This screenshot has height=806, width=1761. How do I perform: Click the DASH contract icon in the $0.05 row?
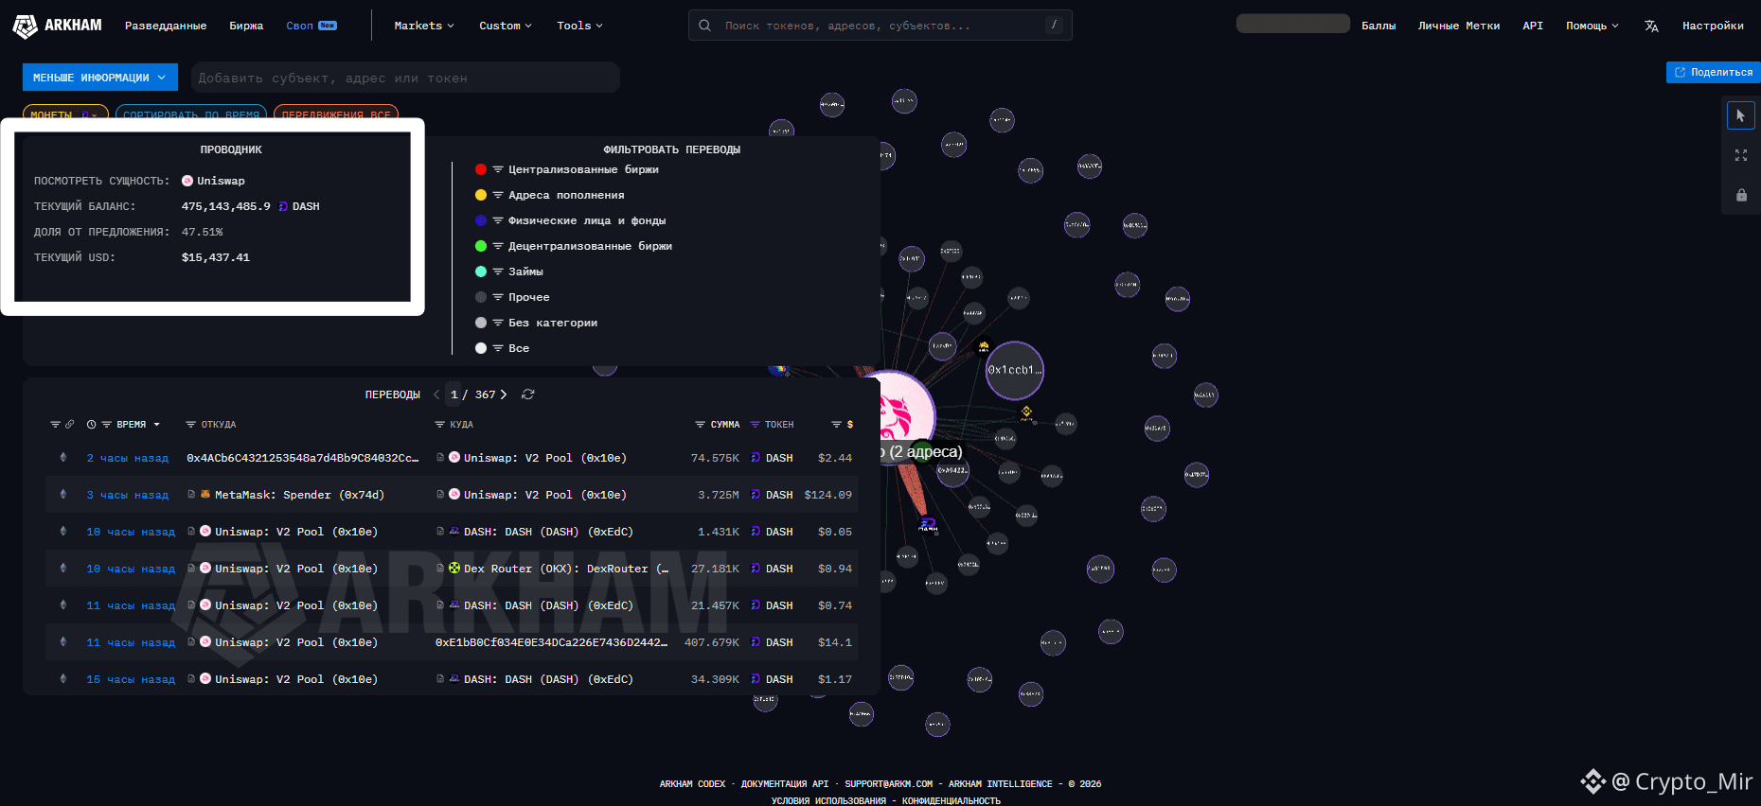click(x=454, y=532)
